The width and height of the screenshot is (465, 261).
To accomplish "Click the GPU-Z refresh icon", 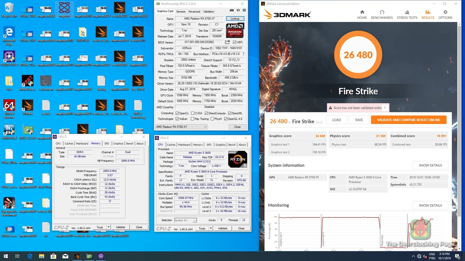I will click(238, 10).
